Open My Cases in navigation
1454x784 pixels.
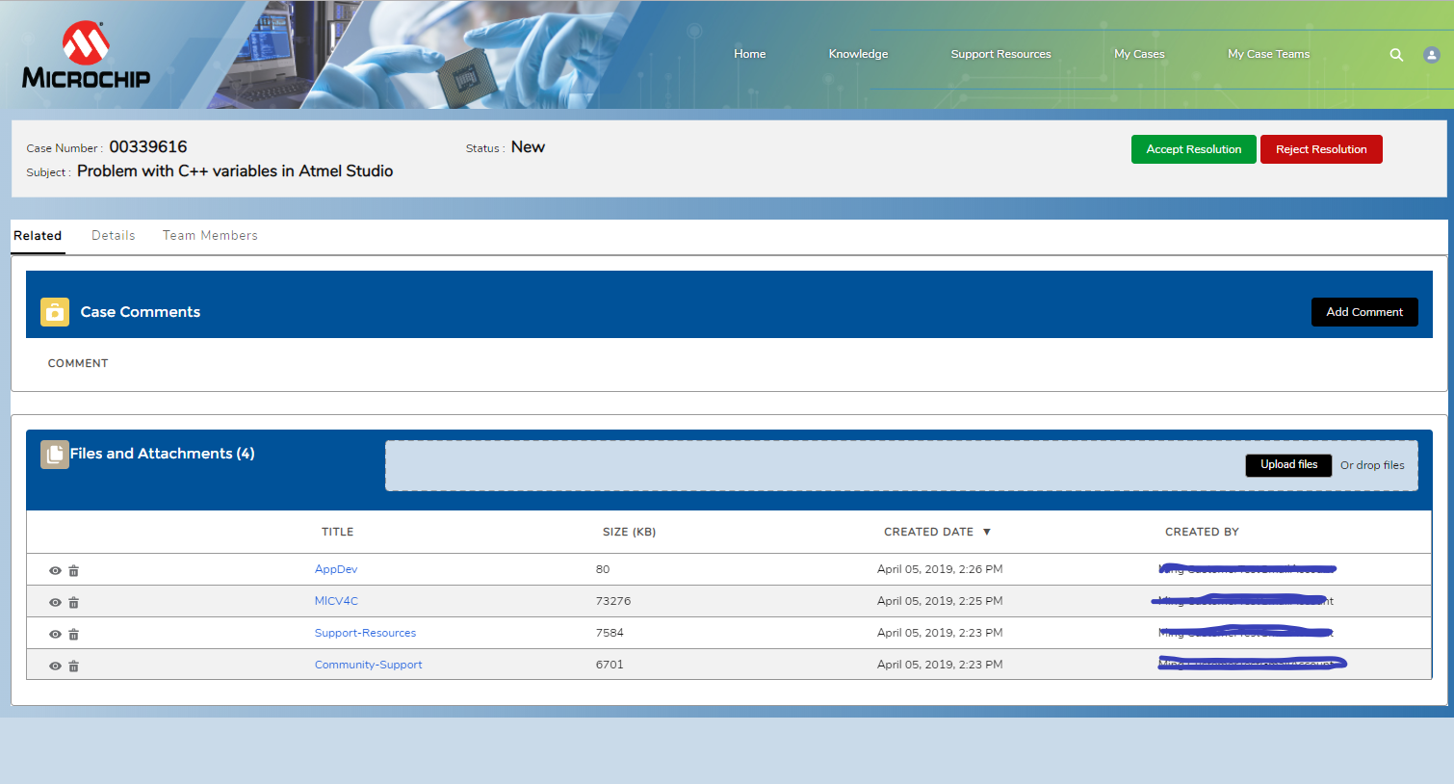pyautogui.click(x=1139, y=54)
